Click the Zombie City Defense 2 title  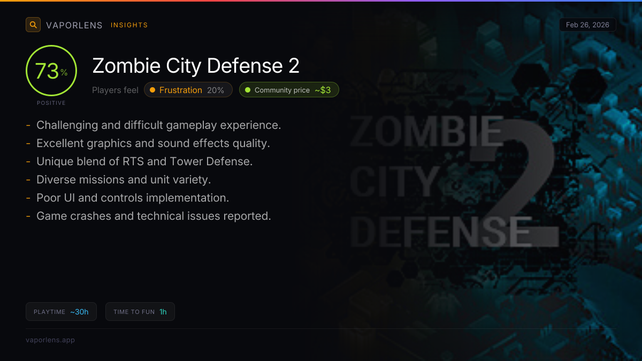click(196, 66)
